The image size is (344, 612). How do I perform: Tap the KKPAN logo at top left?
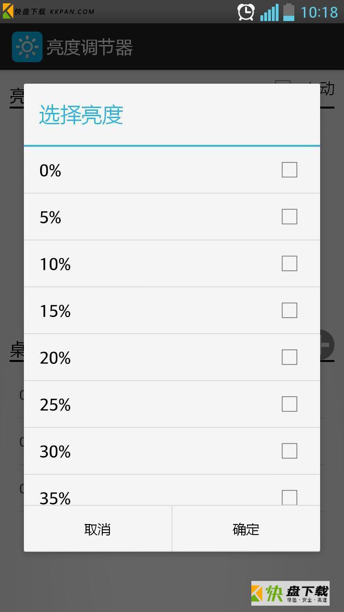[8, 11]
